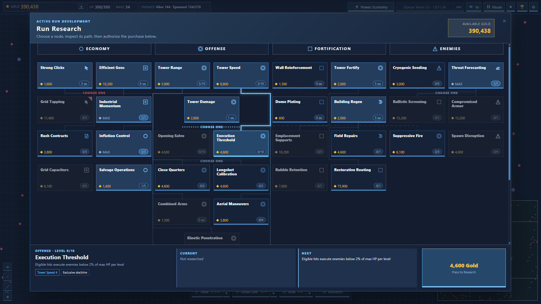Click the Threat Forecasting radar icon
541x304 pixels.
click(498, 68)
